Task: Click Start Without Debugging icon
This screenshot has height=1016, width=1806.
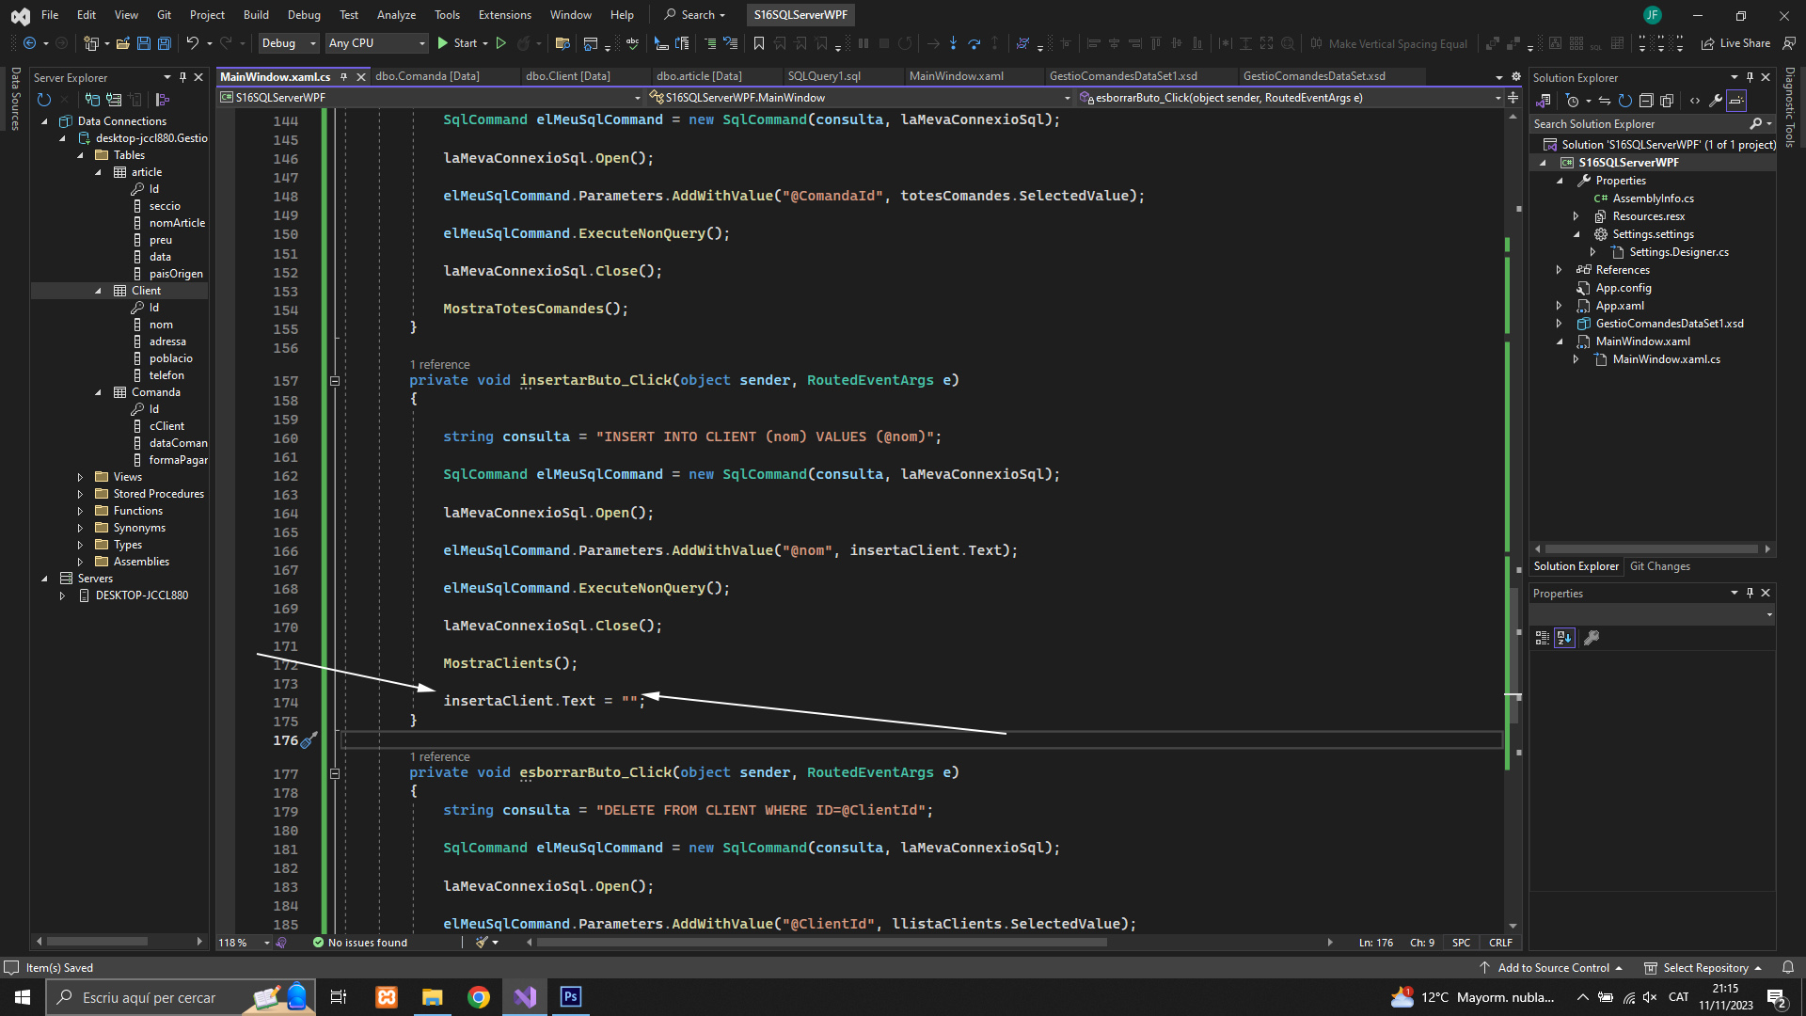Action: pyautogui.click(x=501, y=43)
